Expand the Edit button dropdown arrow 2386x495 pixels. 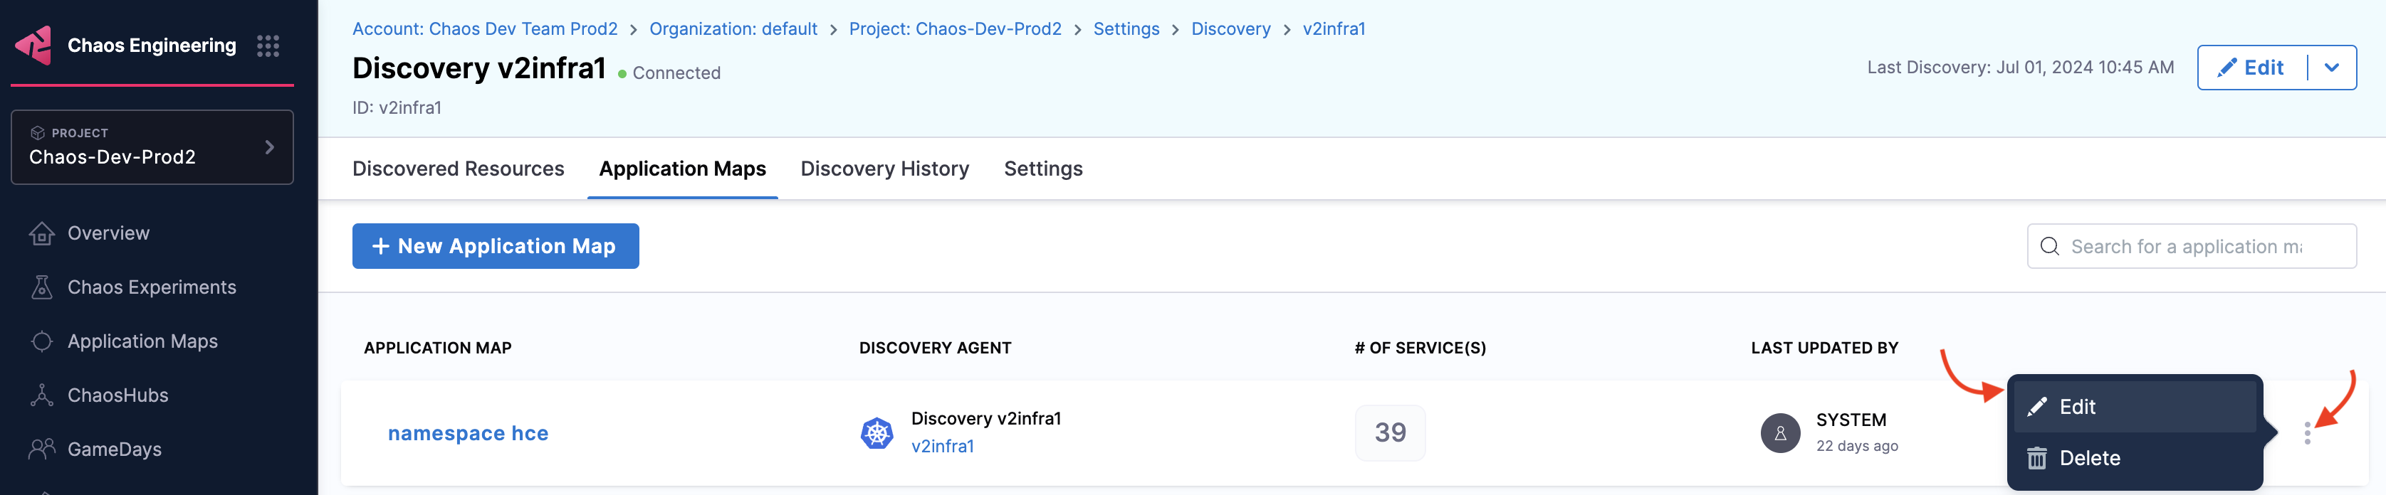pos(2331,68)
